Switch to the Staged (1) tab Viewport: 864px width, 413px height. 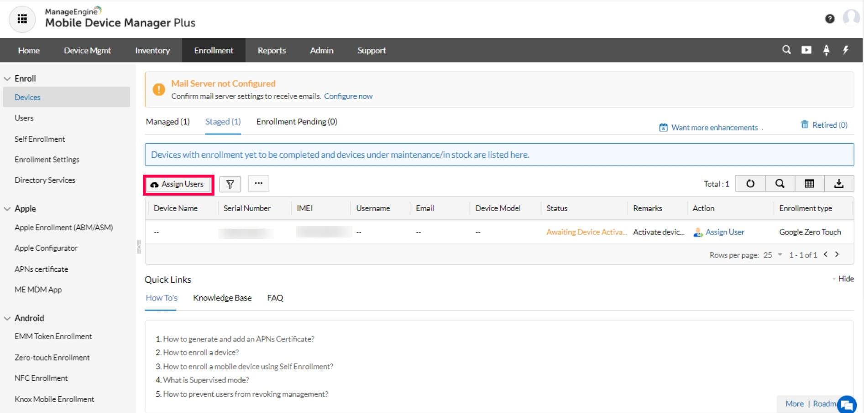click(223, 122)
